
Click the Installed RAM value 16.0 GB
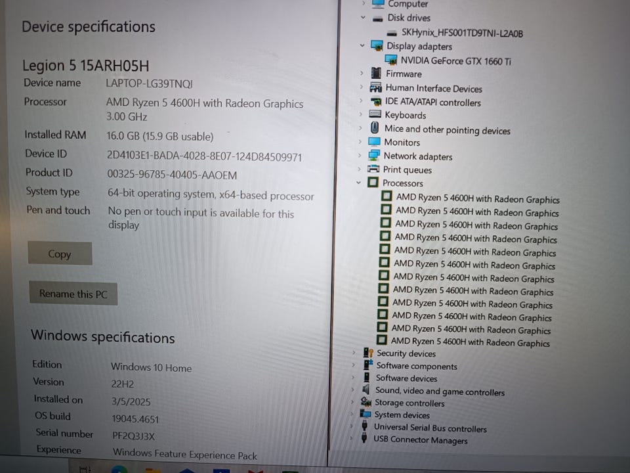(x=160, y=137)
